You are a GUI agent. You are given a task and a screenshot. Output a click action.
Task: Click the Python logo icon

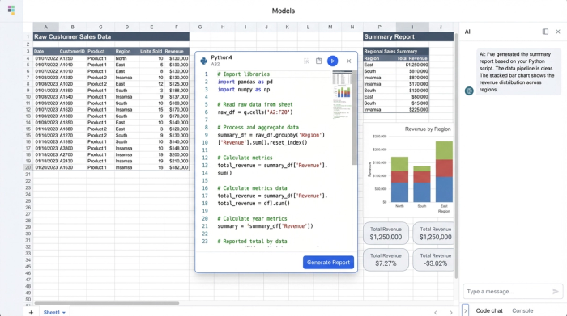tap(203, 61)
